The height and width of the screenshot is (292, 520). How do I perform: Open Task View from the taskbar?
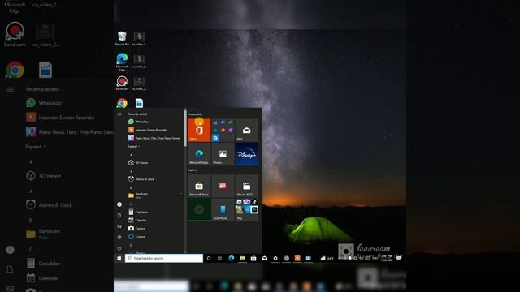219,258
